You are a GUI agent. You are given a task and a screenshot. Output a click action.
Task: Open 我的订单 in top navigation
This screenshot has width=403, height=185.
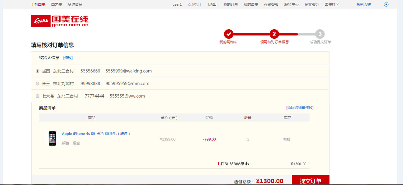tap(230, 4)
